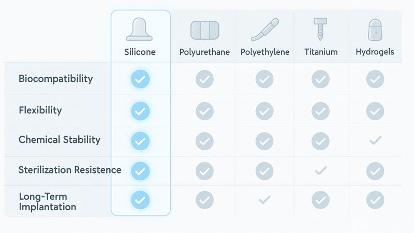Image resolution: width=414 pixels, height=233 pixels.
Task: Click faded checkmark for Polyethylene Long-Term Implantation
Action: (264, 200)
